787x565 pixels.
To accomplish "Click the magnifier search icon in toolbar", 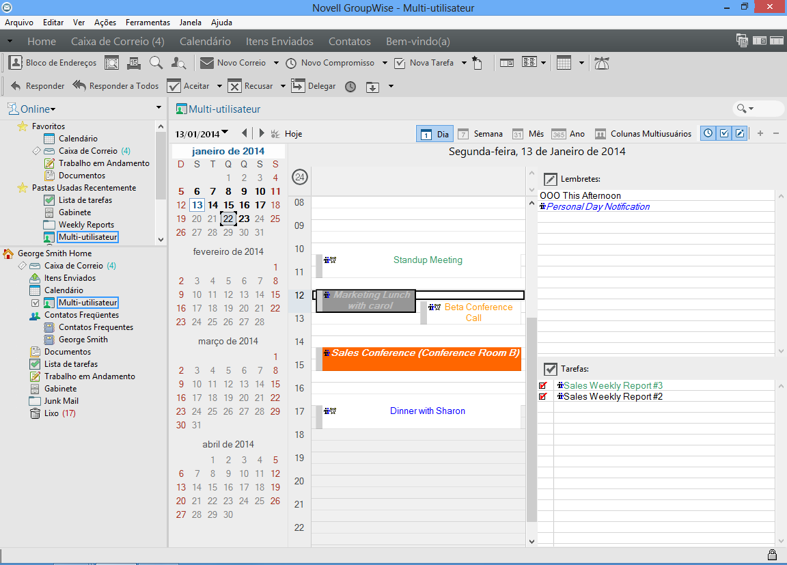I will (156, 63).
